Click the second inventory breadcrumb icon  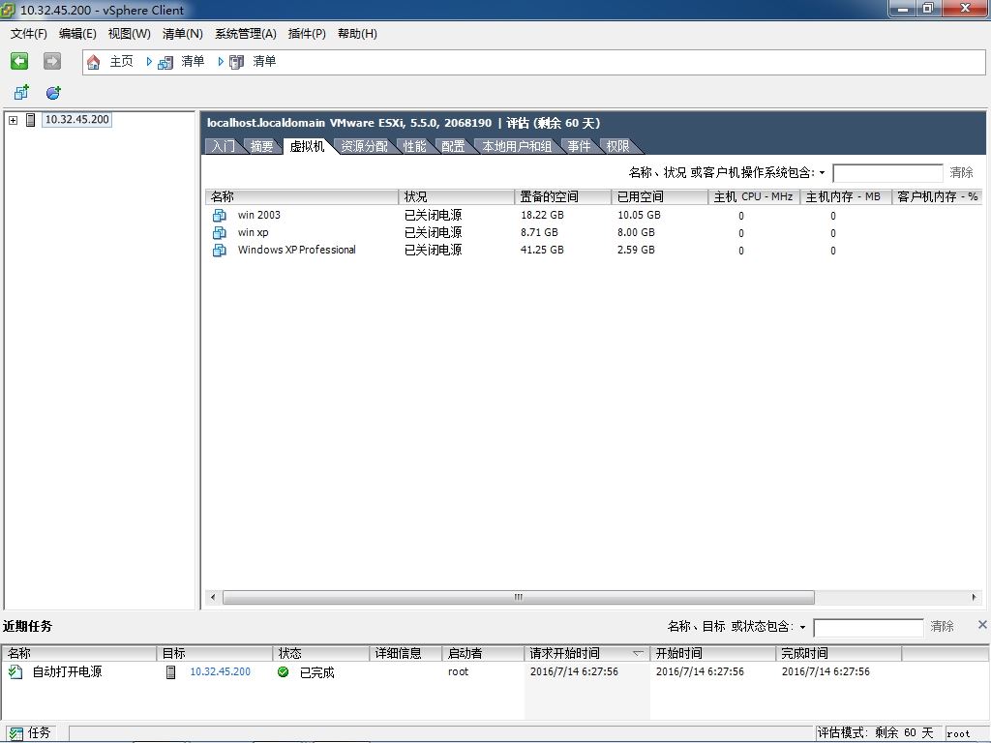coord(236,62)
